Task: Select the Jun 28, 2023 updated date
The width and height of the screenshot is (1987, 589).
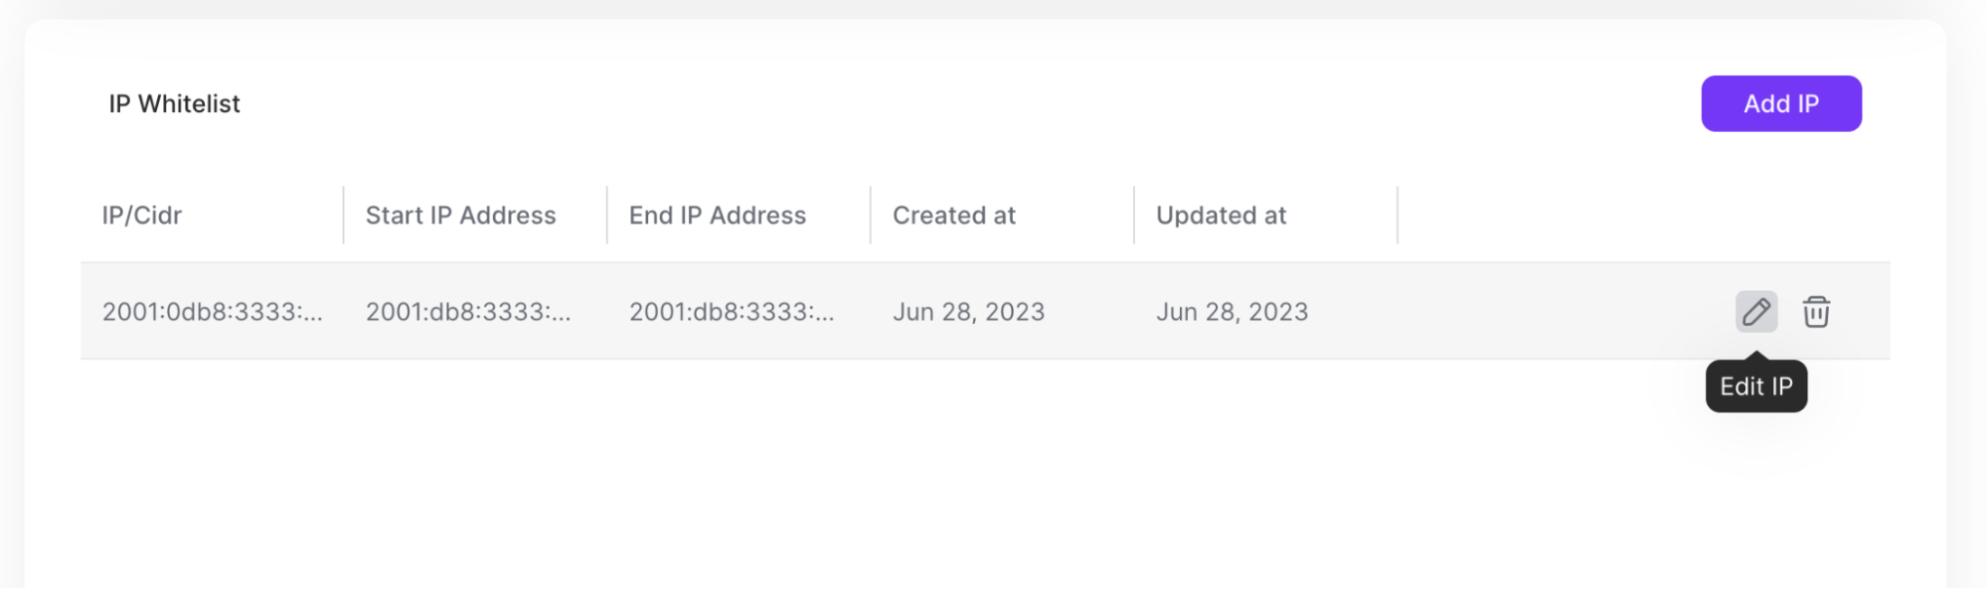Action: 1233,311
